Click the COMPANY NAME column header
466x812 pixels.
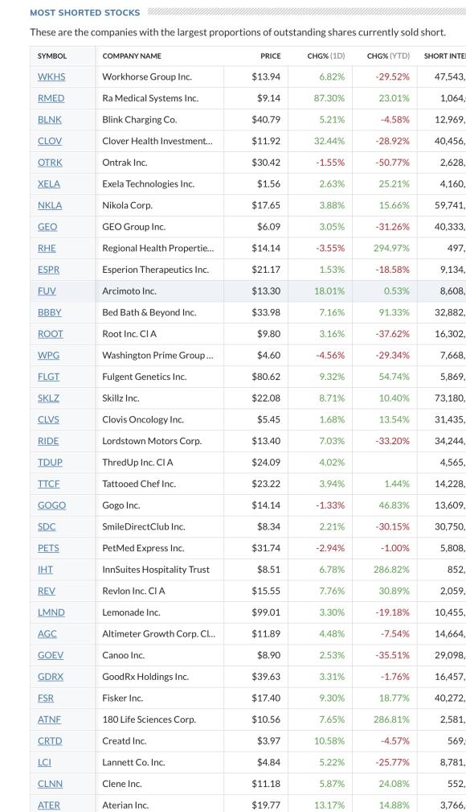132,56
